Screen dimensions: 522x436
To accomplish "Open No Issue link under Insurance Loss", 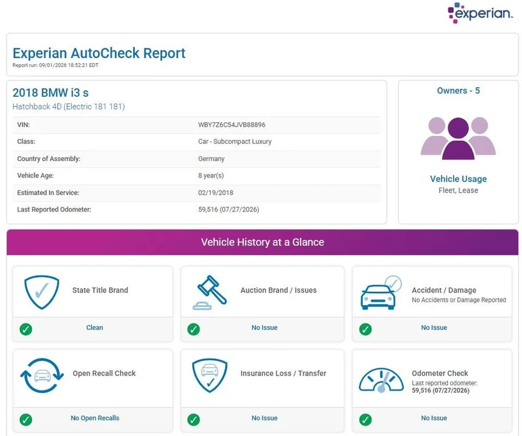I will 264,418.
